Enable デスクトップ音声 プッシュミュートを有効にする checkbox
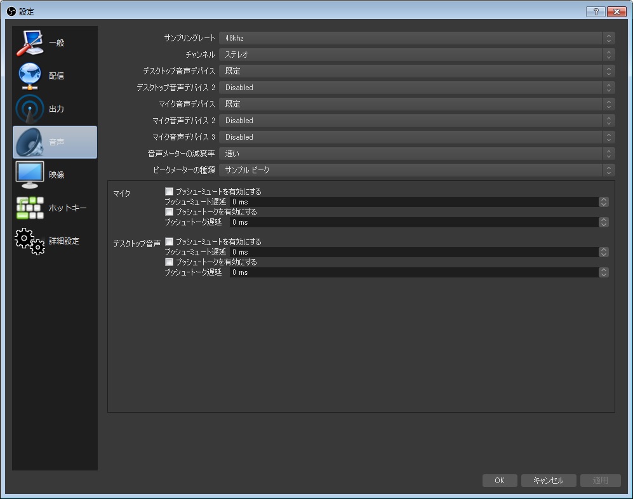The width and height of the screenshot is (633, 499). [169, 241]
